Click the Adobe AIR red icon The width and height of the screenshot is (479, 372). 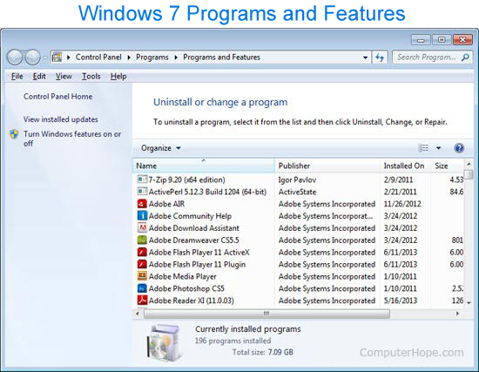(142, 204)
